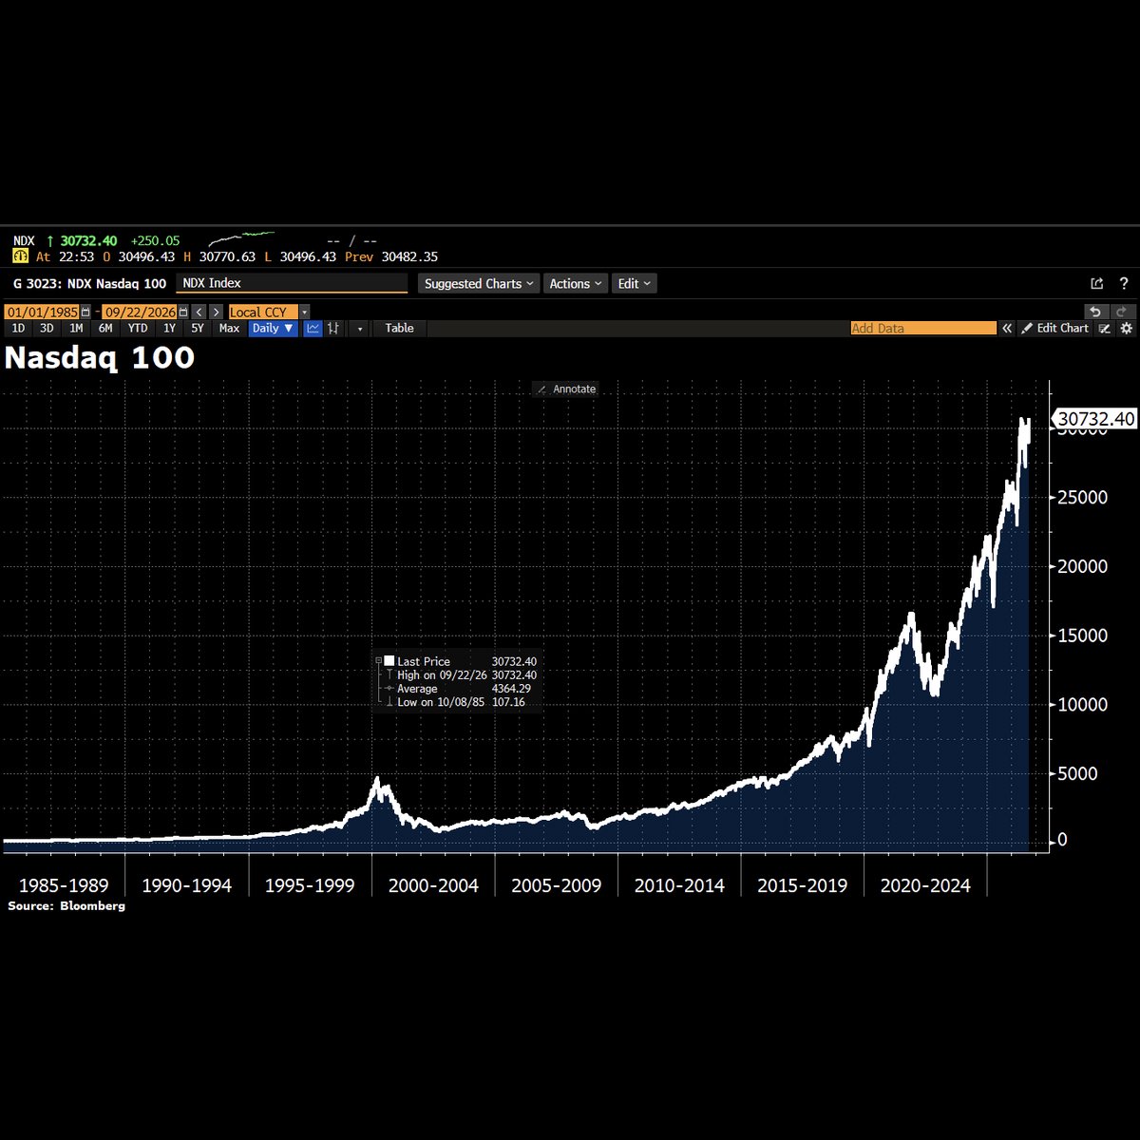The image size is (1140, 1140).
Task: Select the YTD range tab
Action: 138,328
